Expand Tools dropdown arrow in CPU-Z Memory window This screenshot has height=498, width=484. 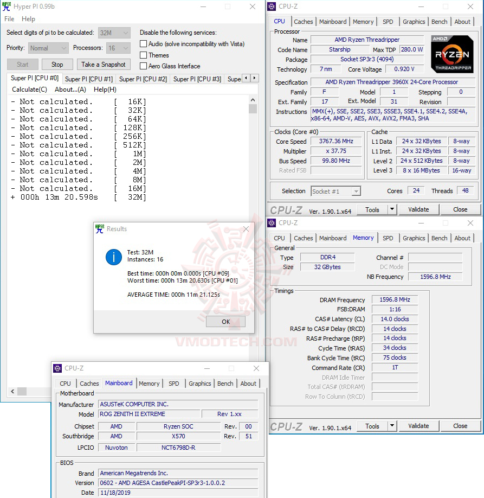click(392, 426)
